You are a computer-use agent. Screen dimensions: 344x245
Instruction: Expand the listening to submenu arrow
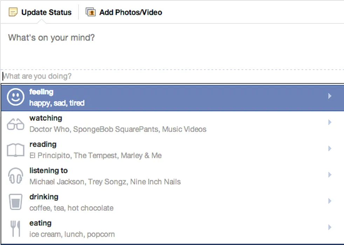coord(330,175)
